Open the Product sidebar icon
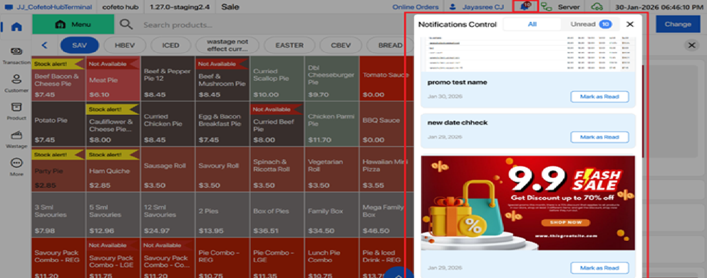Screen dimensions: 707x278 click(x=17, y=107)
